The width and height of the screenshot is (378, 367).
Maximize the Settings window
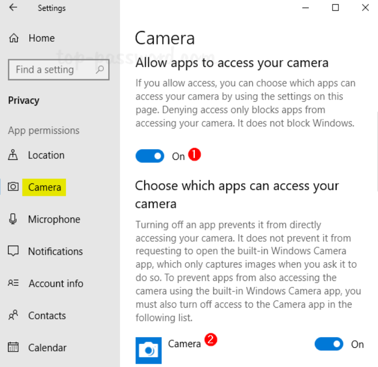point(335,7)
